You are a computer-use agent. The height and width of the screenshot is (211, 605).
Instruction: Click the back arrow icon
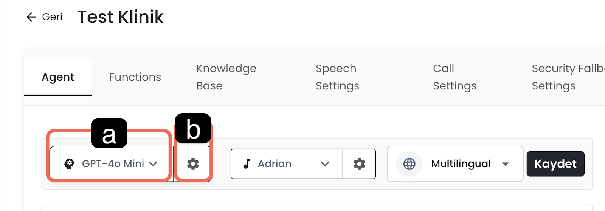(31, 17)
